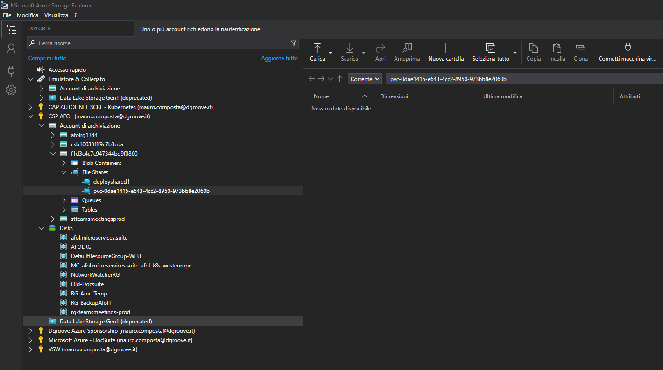Sort by Ultima modifica column header
This screenshot has width=663, height=370.
pos(545,96)
